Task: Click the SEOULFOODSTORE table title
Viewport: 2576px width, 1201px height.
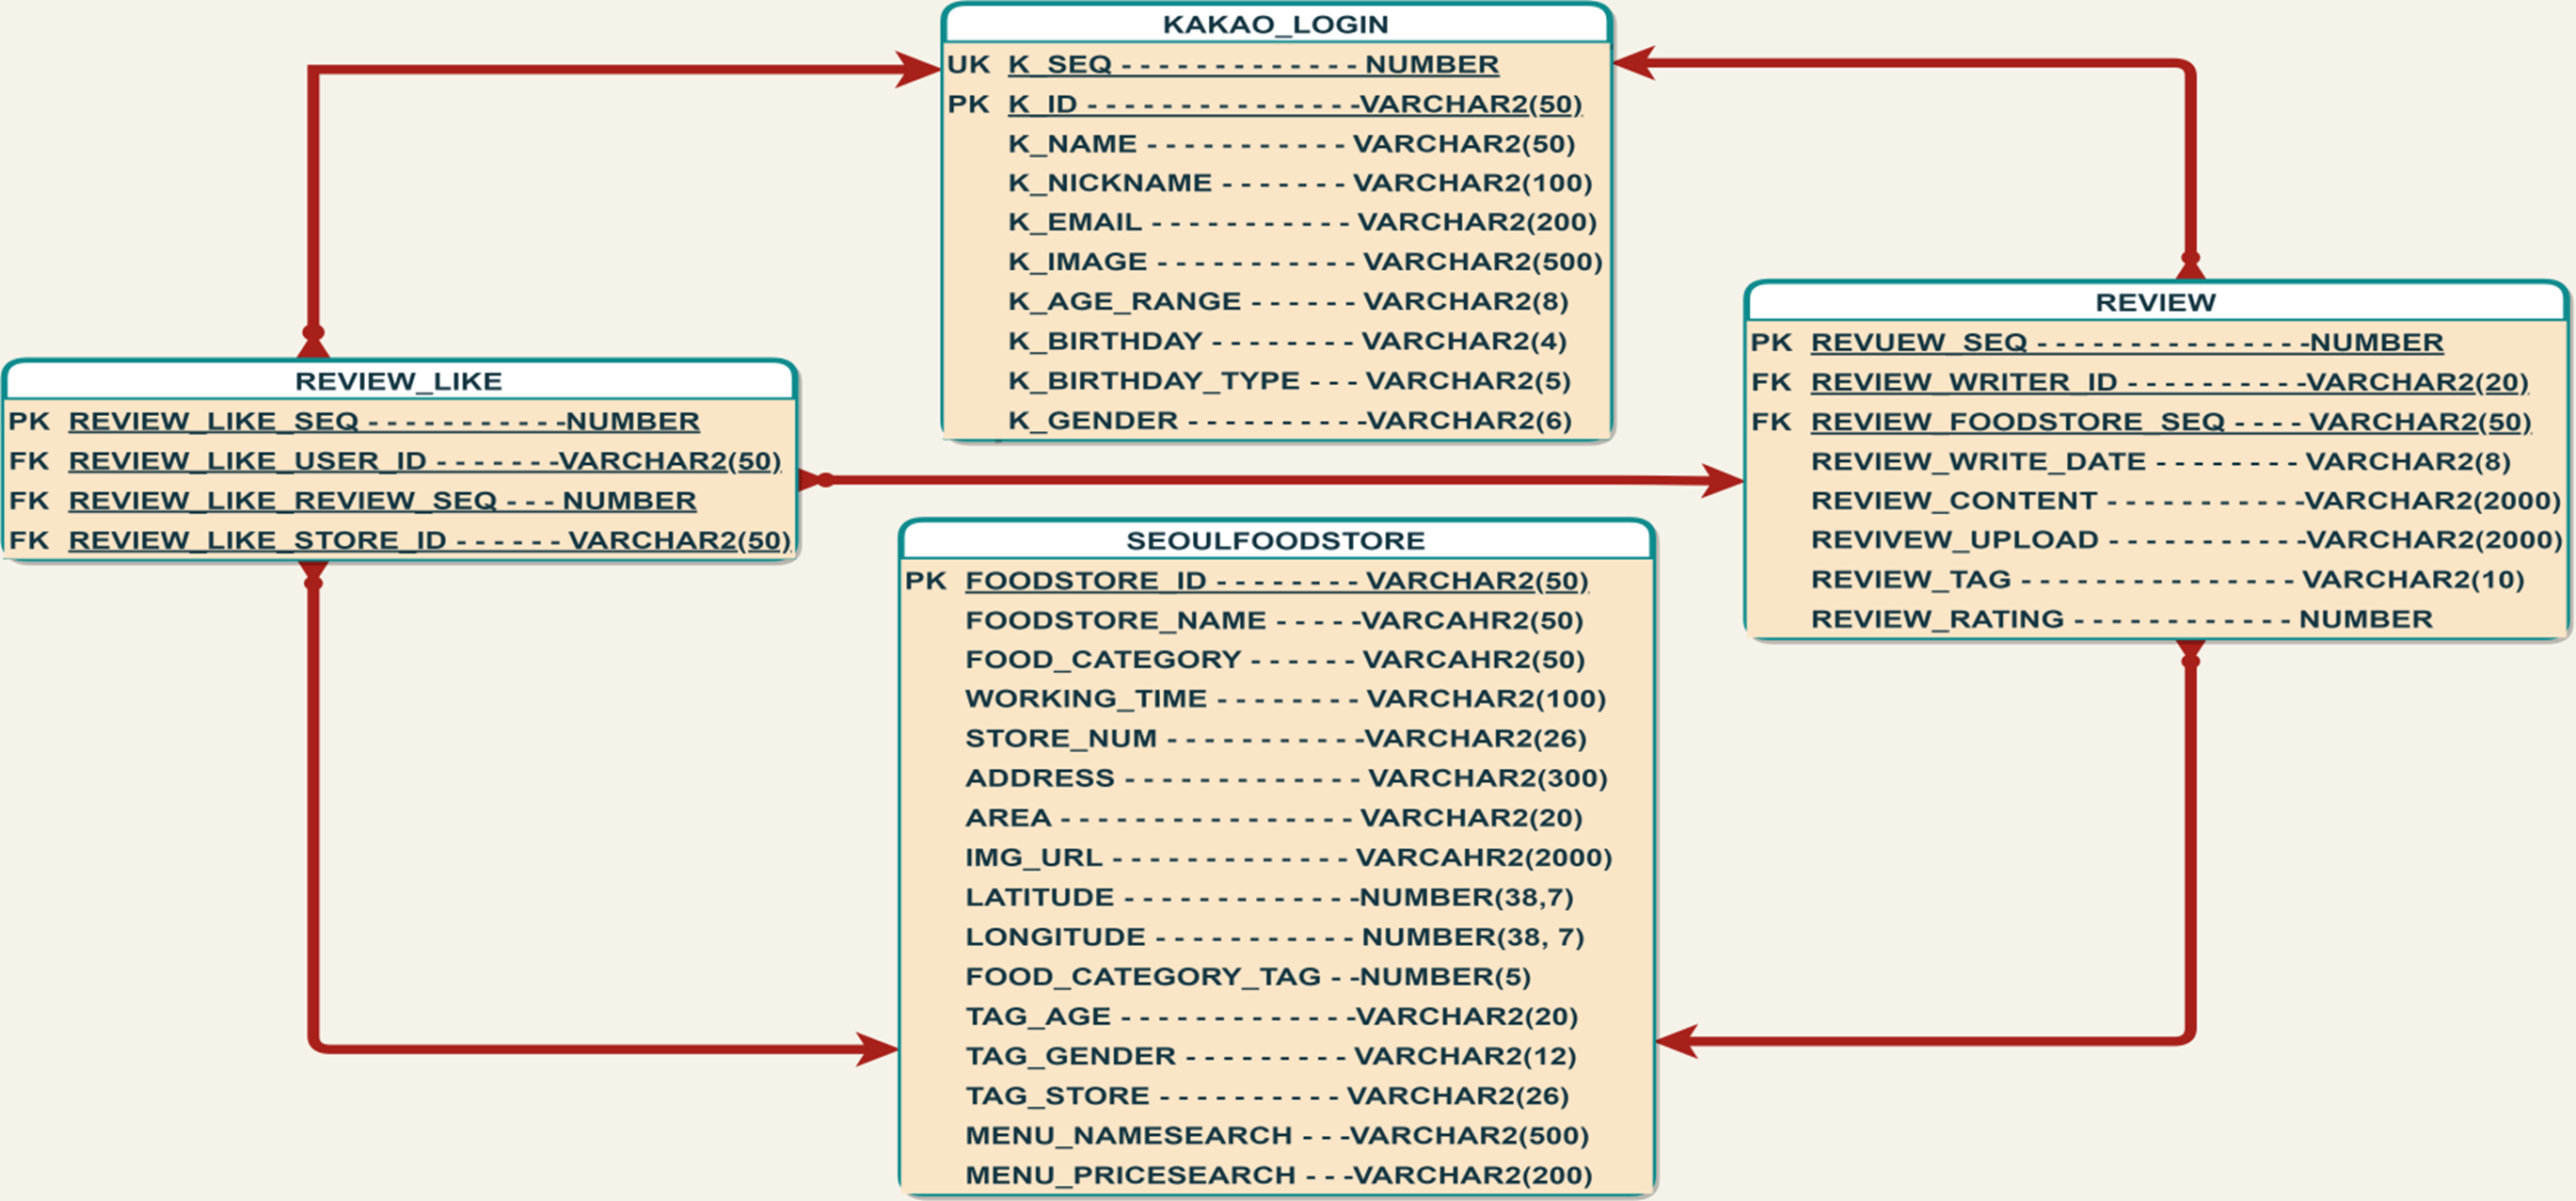Action: tap(1275, 541)
